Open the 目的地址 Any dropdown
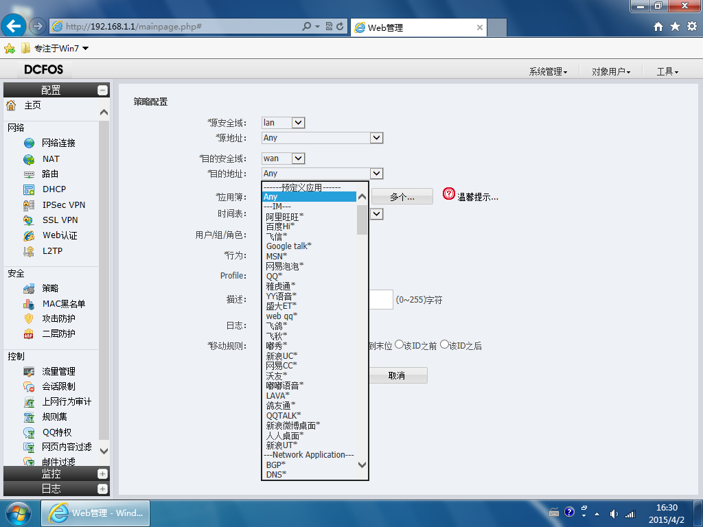The height and width of the screenshot is (527, 703). pyautogui.click(x=323, y=174)
